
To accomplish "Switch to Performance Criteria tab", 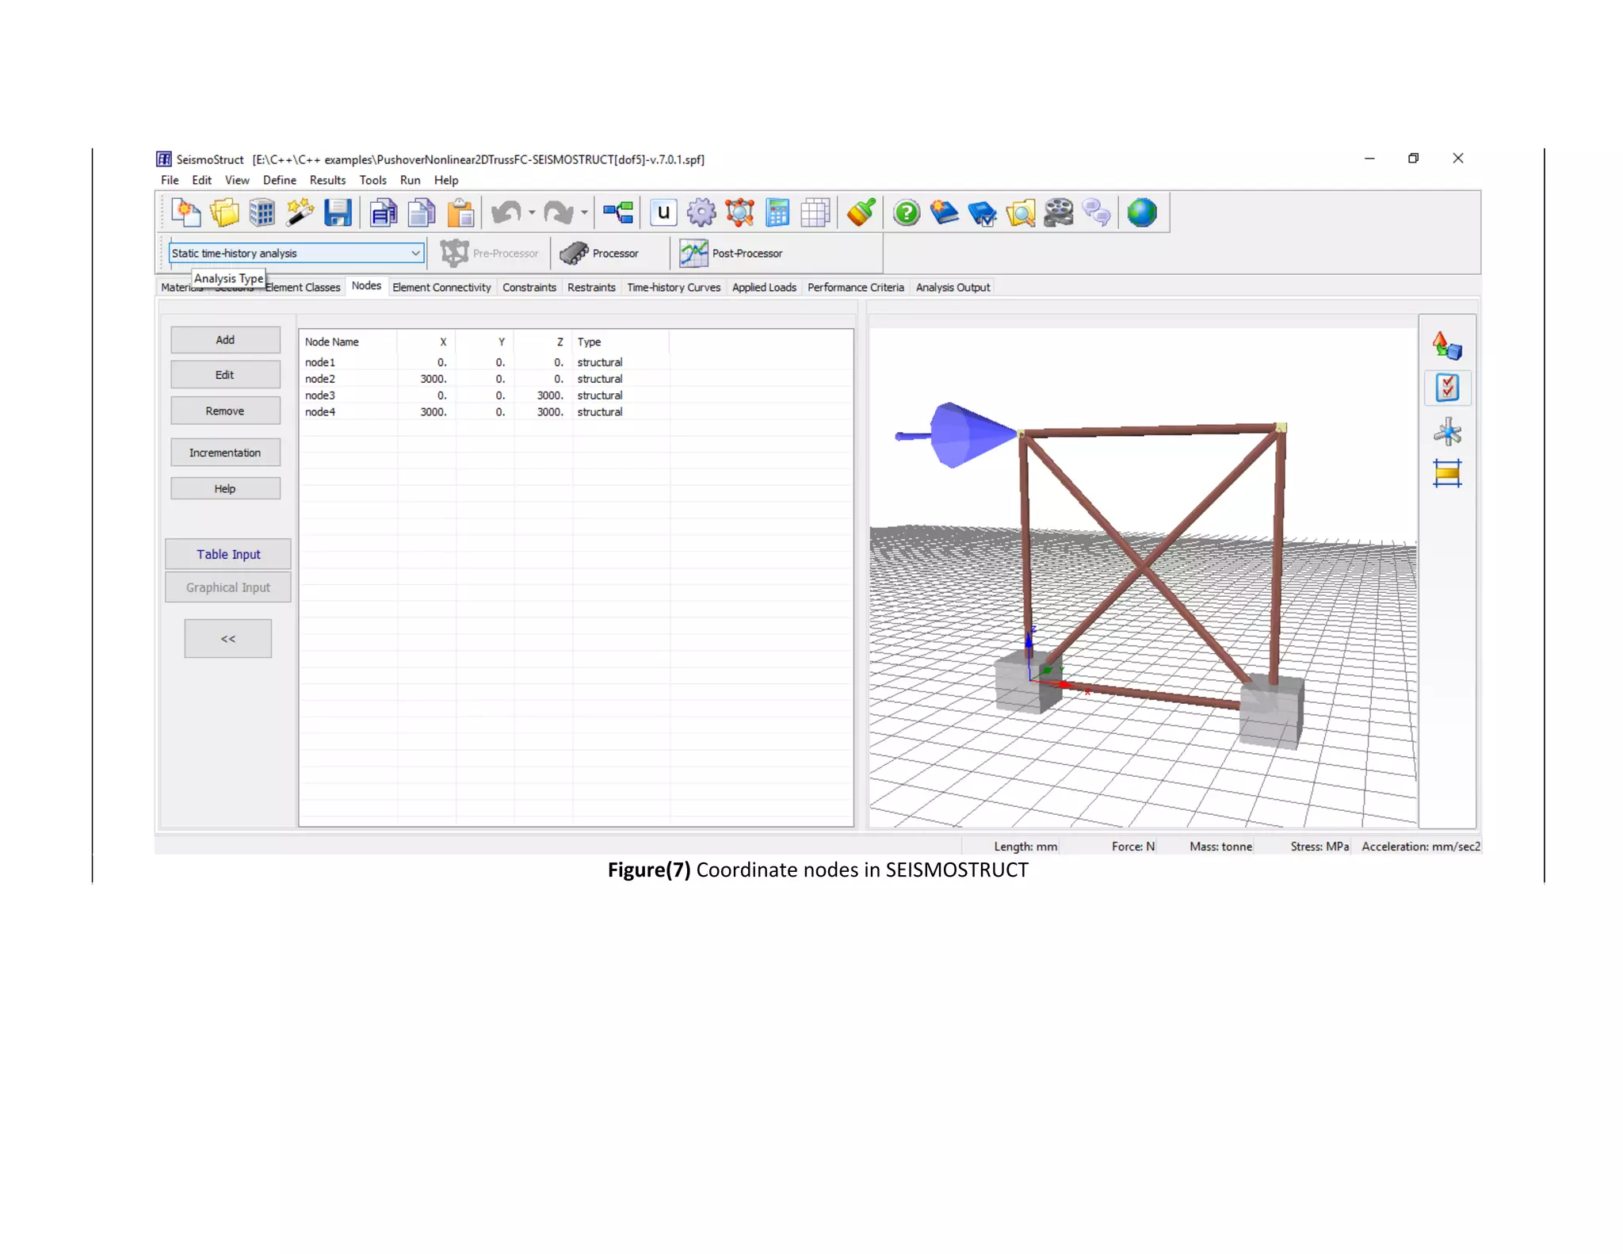I will [856, 288].
